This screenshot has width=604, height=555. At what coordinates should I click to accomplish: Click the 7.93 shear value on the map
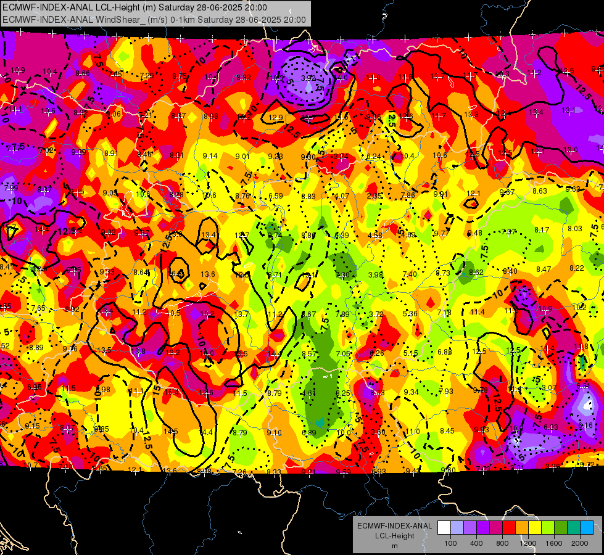(x=446, y=392)
